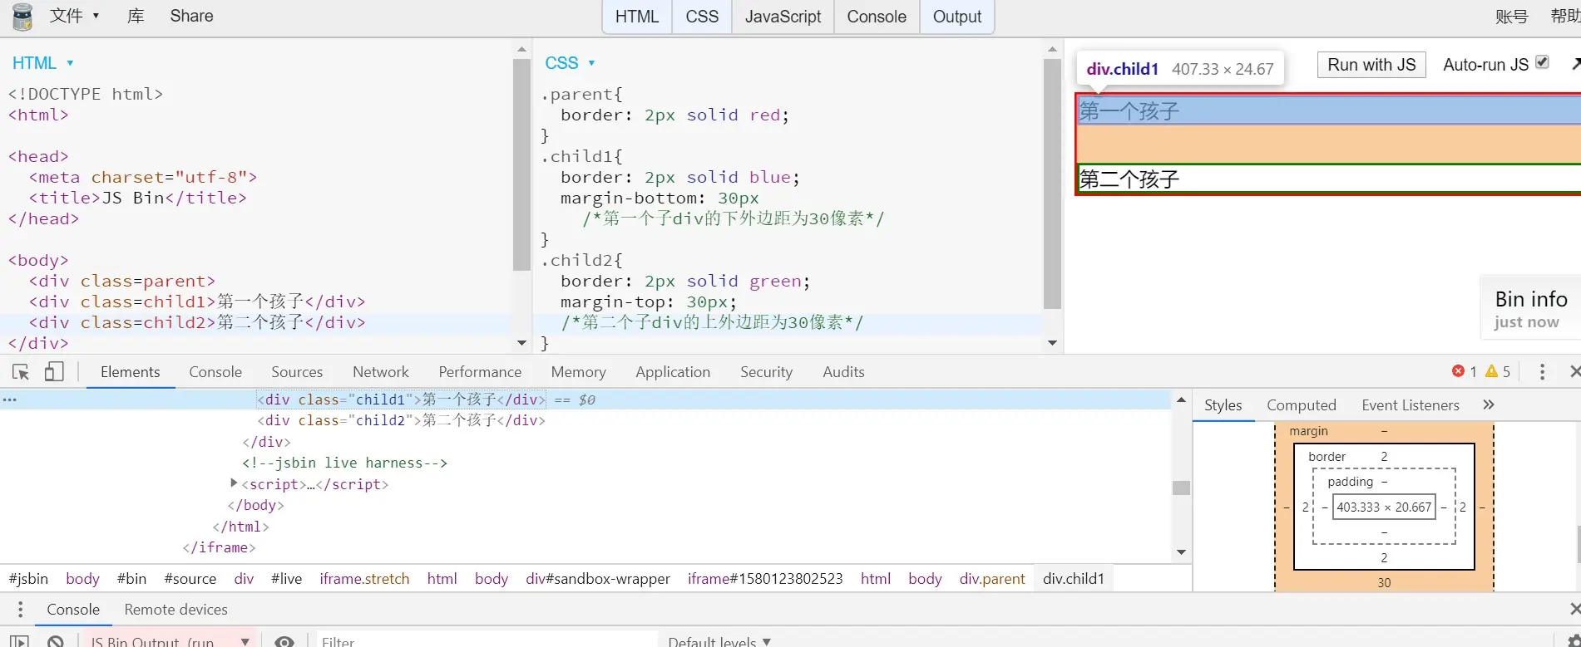Activate the inspect element picker icon
The image size is (1581, 647).
tap(21, 372)
